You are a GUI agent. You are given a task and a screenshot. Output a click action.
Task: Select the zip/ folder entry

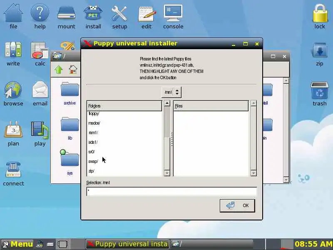(124, 171)
